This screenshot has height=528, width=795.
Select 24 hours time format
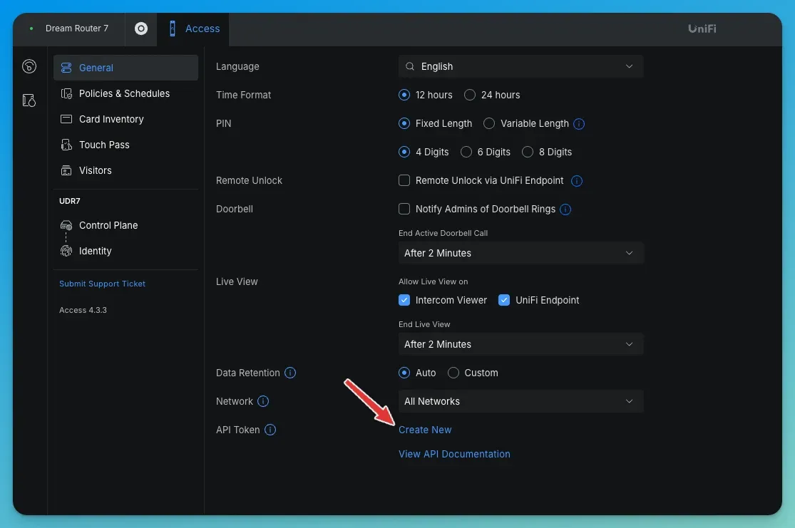pyautogui.click(x=469, y=95)
